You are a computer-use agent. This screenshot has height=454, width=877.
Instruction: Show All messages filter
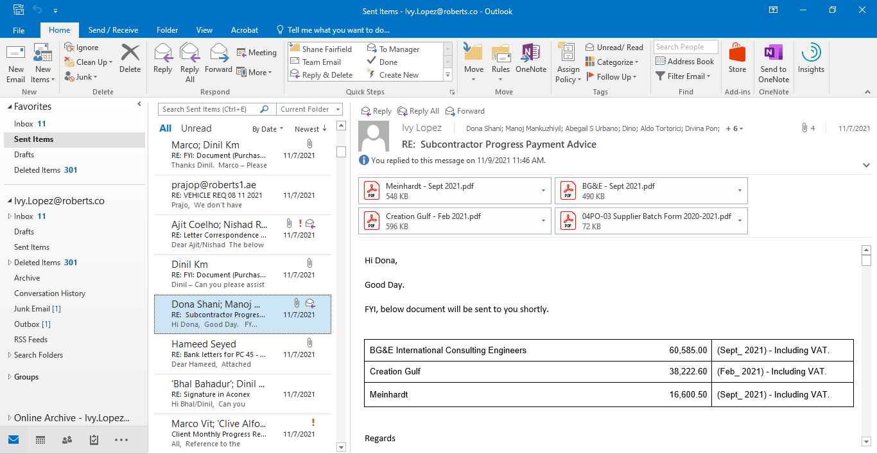tap(166, 128)
